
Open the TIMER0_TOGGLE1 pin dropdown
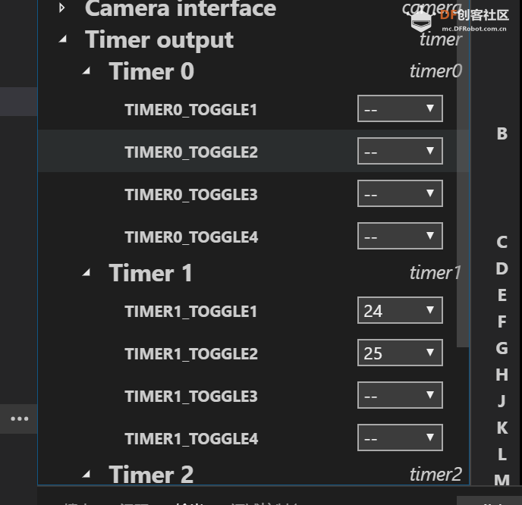pyautogui.click(x=400, y=108)
